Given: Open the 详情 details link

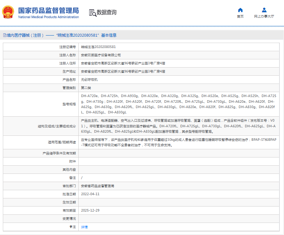Looking at the screenshot, I should [84, 227].
